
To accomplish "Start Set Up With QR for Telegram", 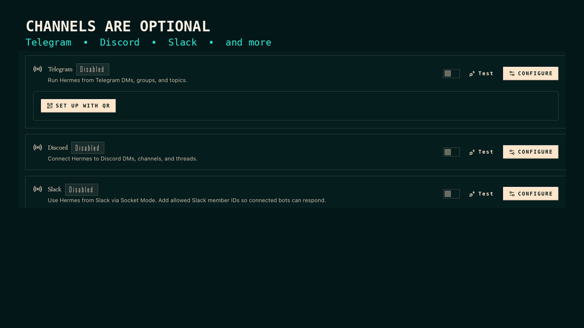I will (x=78, y=106).
